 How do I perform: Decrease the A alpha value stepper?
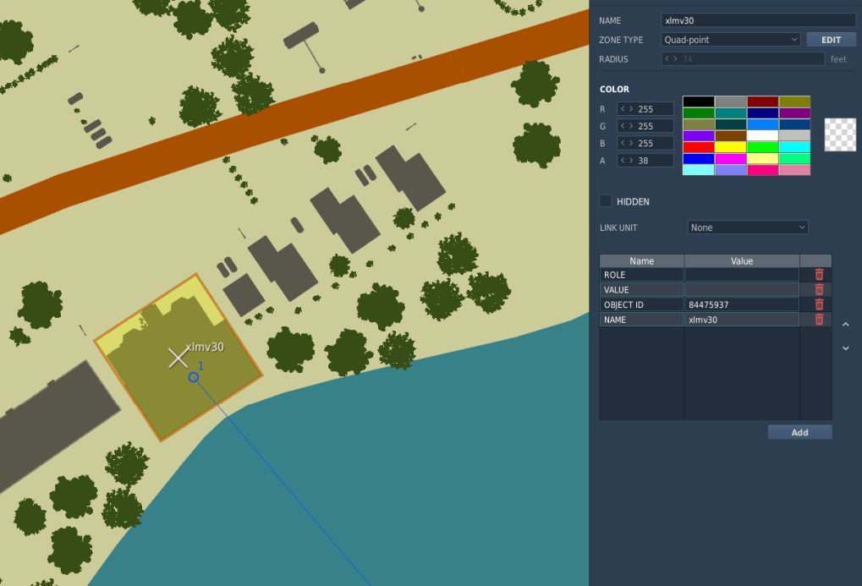[x=623, y=161]
